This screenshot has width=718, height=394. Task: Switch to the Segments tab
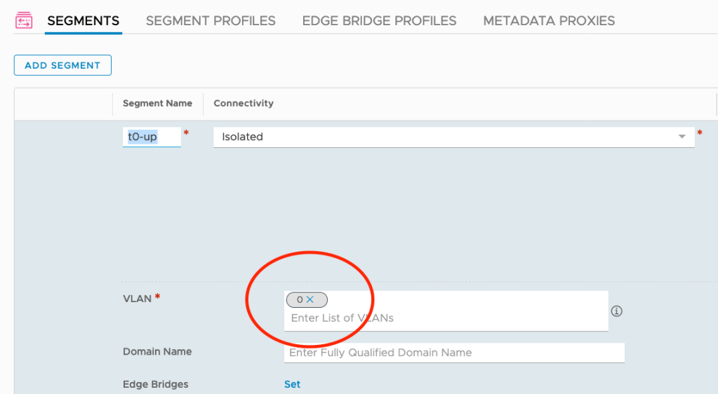point(83,21)
